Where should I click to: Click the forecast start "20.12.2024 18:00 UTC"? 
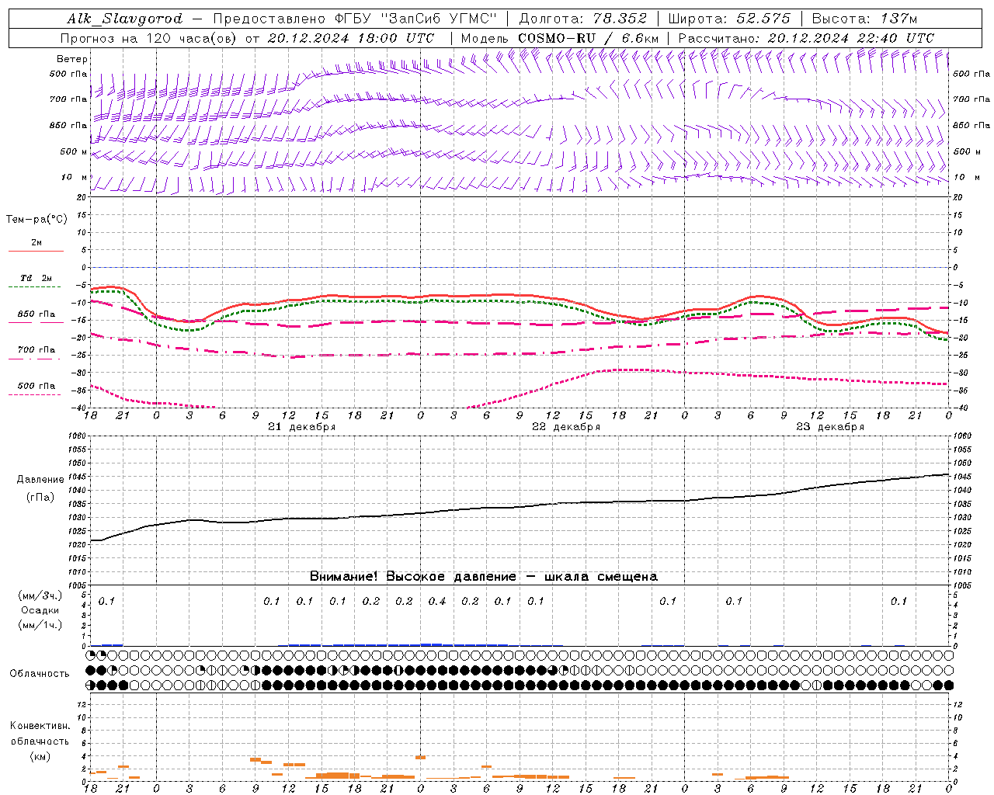tap(351, 38)
